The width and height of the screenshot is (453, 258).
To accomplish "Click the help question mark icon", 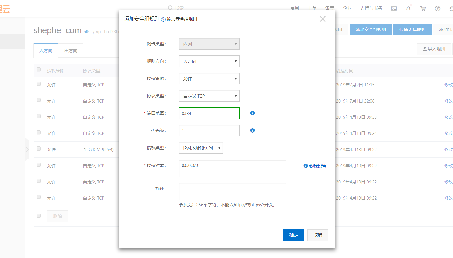I will click(437, 9).
